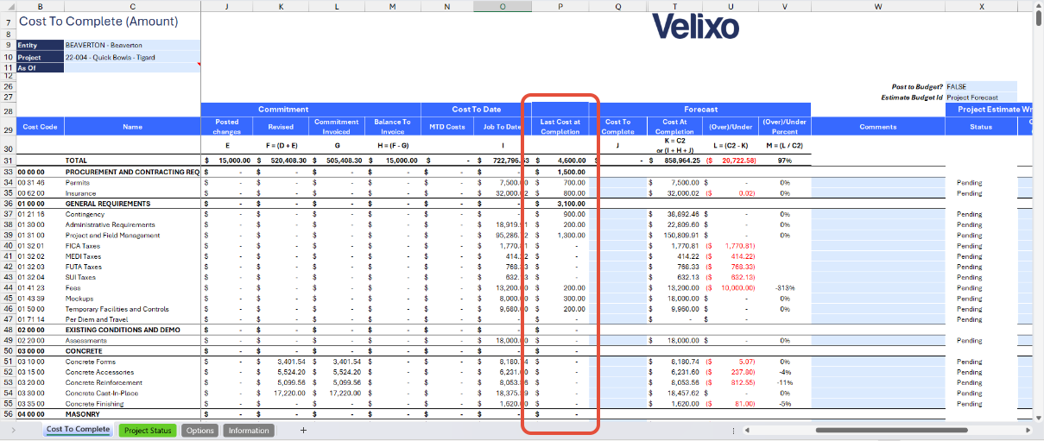Click the Velixo logo
Image resolution: width=1044 pixels, height=441 pixels.
(x=695, y=28)
